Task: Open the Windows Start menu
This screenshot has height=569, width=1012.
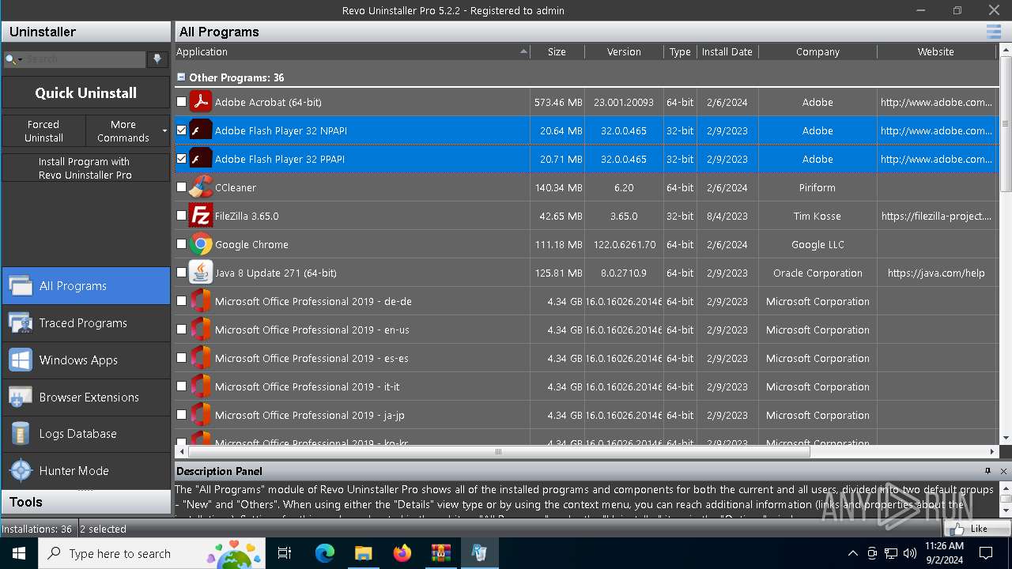Action: 19,553
